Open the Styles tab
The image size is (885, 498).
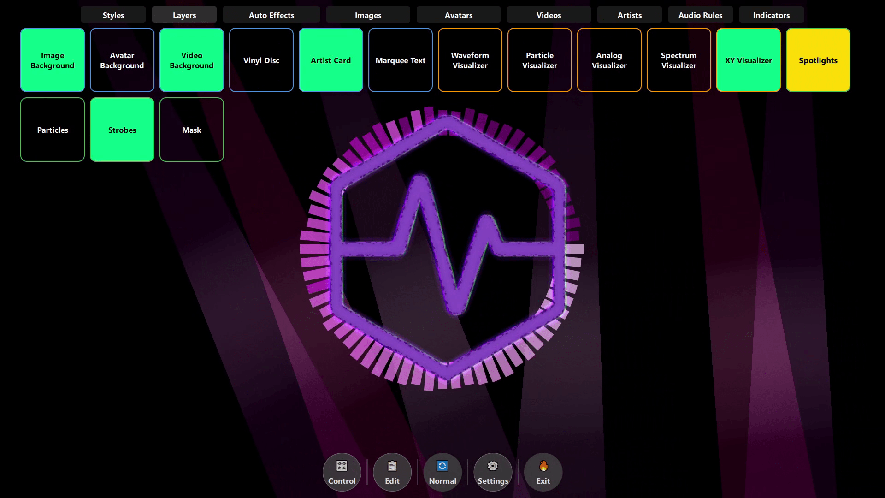pyautogui.click(x=113, y=15)
